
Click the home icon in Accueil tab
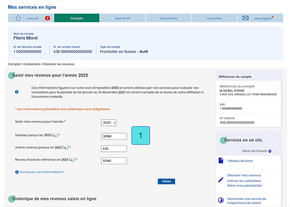pos(18,18)
